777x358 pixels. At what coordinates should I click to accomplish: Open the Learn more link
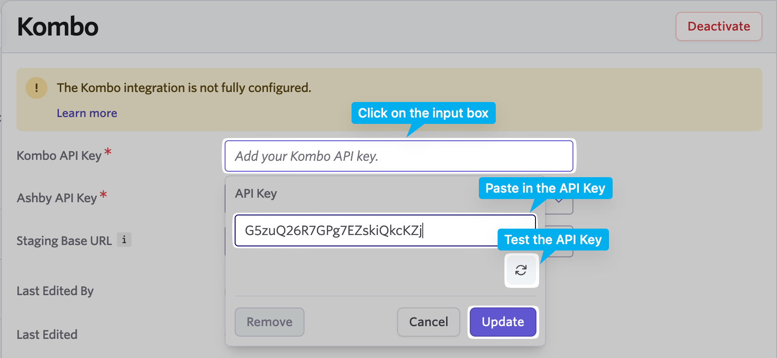(x=87, y=113)
